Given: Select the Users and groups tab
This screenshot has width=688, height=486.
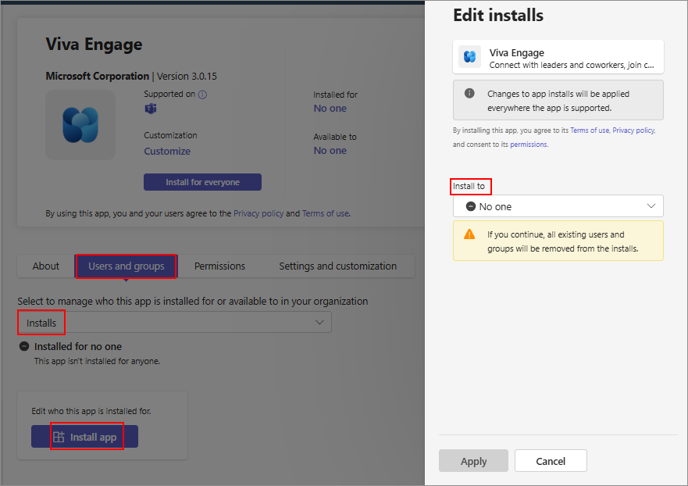Looking at the screenshot, I should pyautogui.click(x=127, y=266).
